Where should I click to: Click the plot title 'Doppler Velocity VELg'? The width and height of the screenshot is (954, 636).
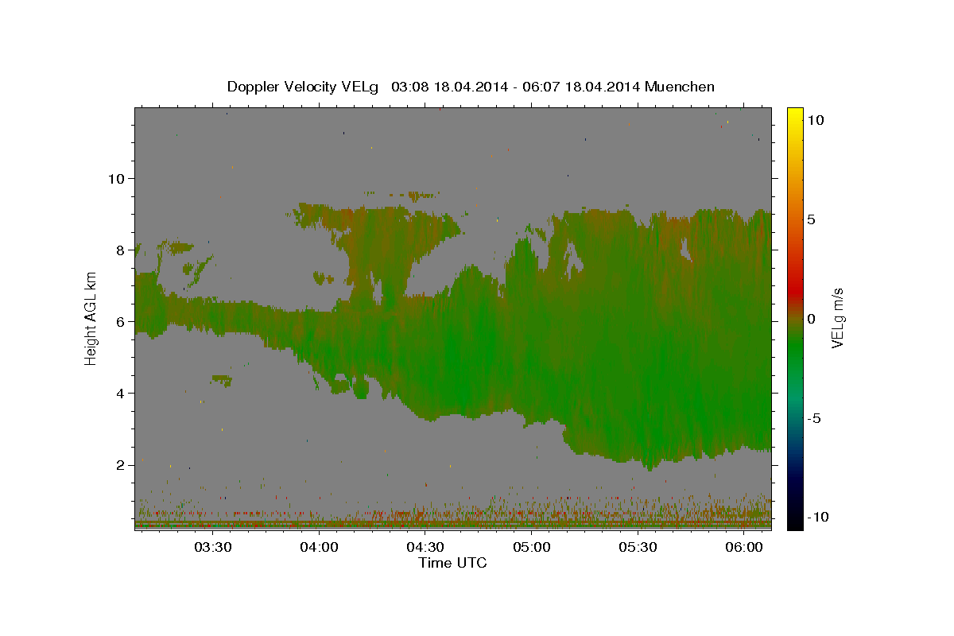(303, 87)
